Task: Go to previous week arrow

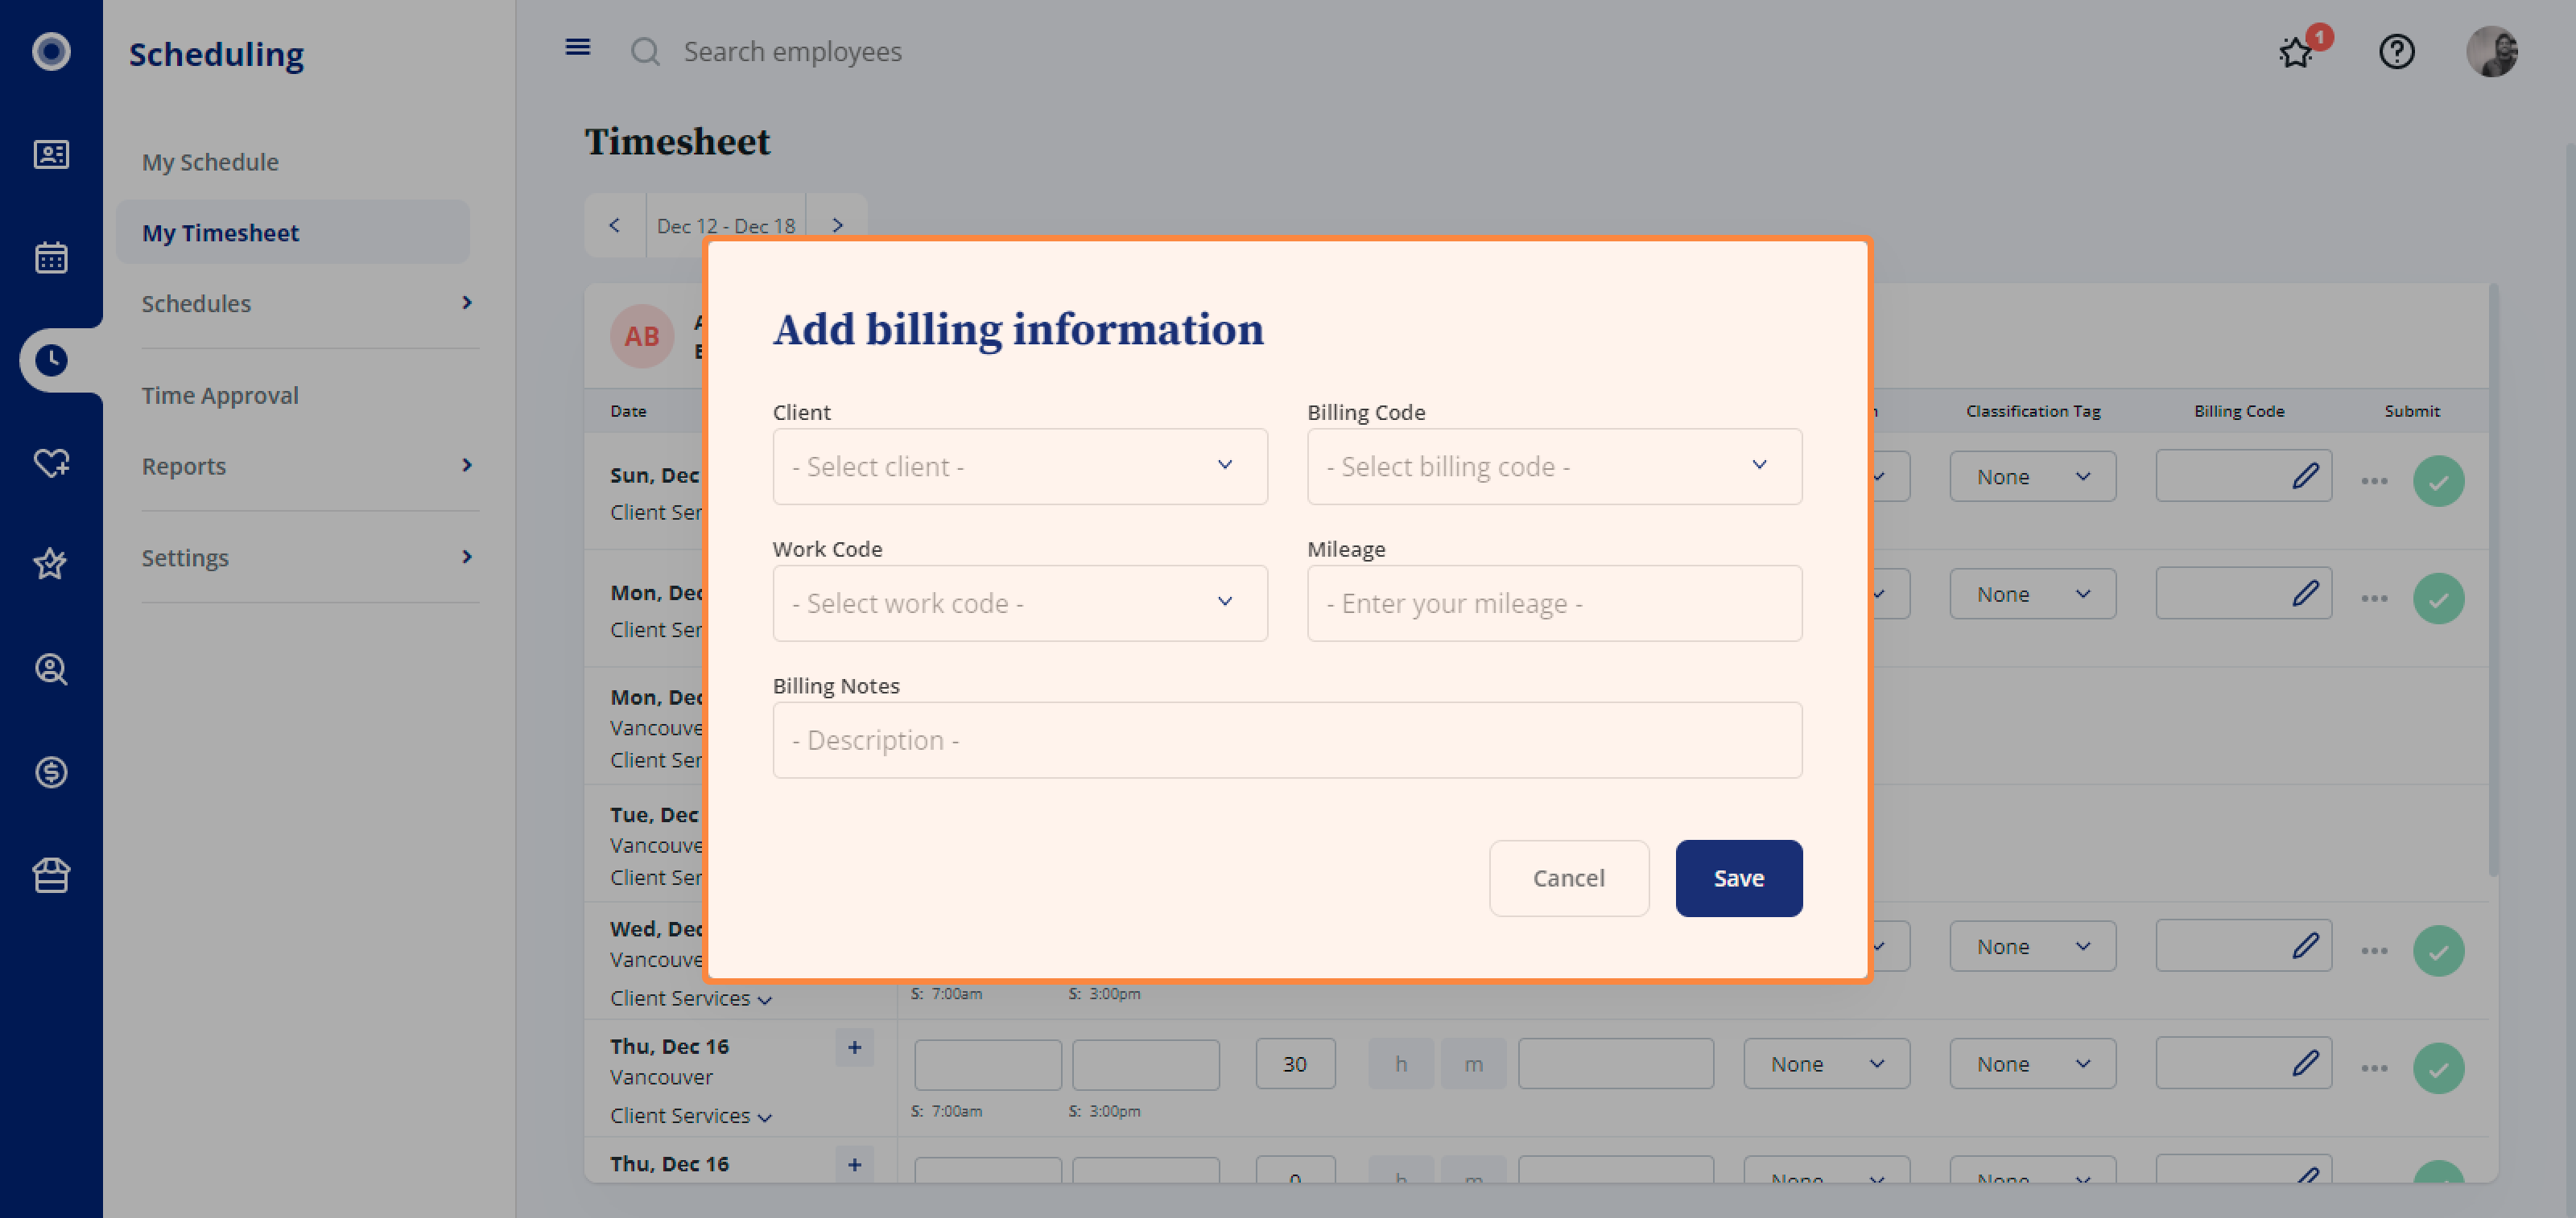Action: click(614, 224)
